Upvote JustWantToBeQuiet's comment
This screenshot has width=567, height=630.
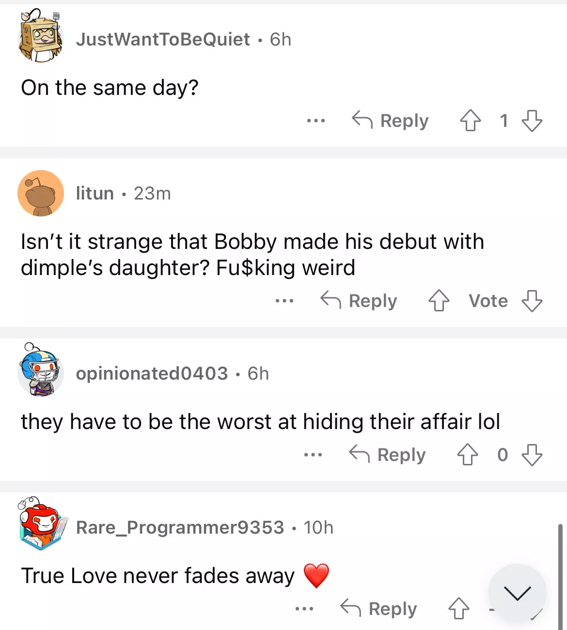coord(470,121)
